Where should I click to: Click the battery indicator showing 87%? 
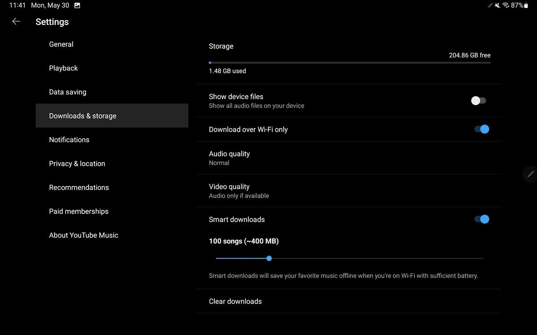[x=521, y=5]
